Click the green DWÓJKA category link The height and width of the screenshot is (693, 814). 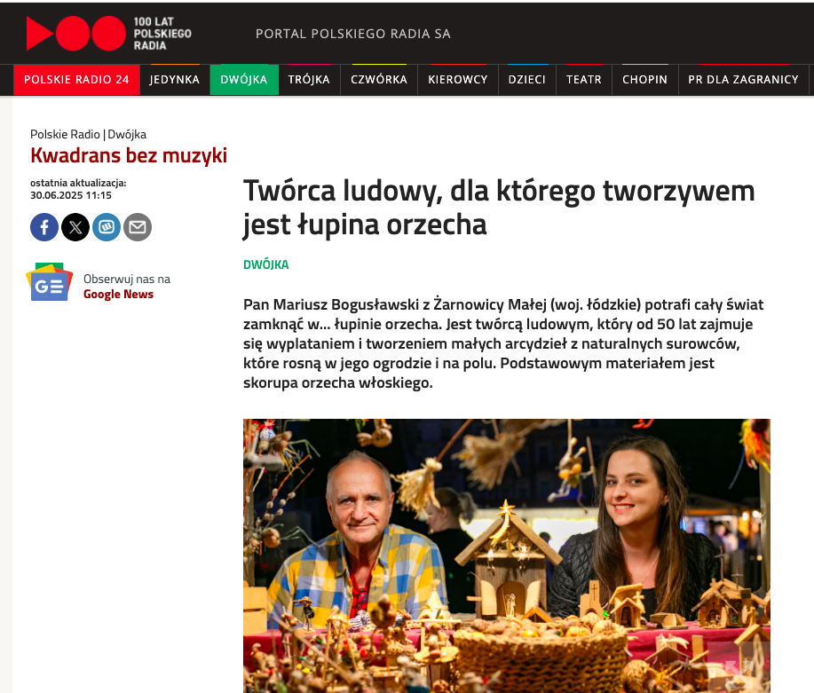point(265,264)
